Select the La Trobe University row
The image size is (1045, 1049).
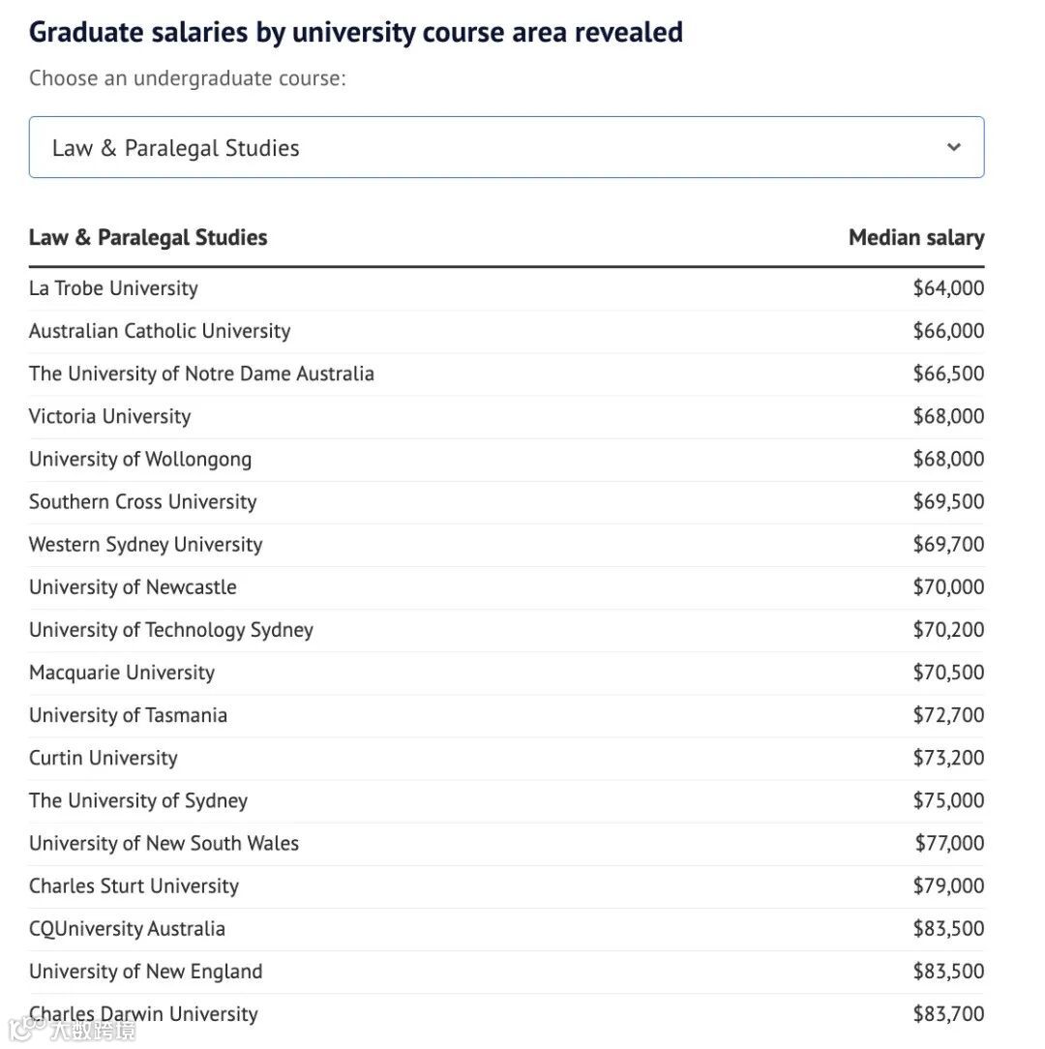tap(113, 288)
